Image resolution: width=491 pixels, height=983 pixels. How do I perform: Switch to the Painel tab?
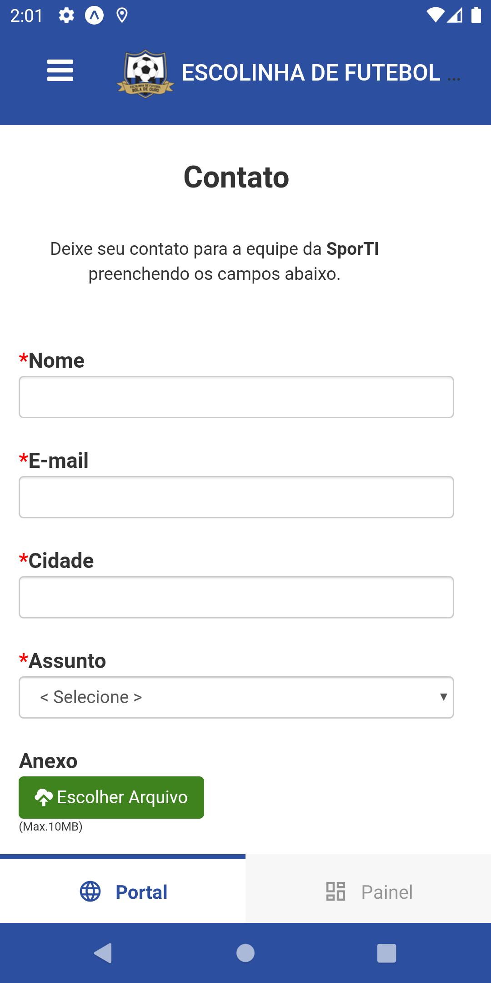368,891
